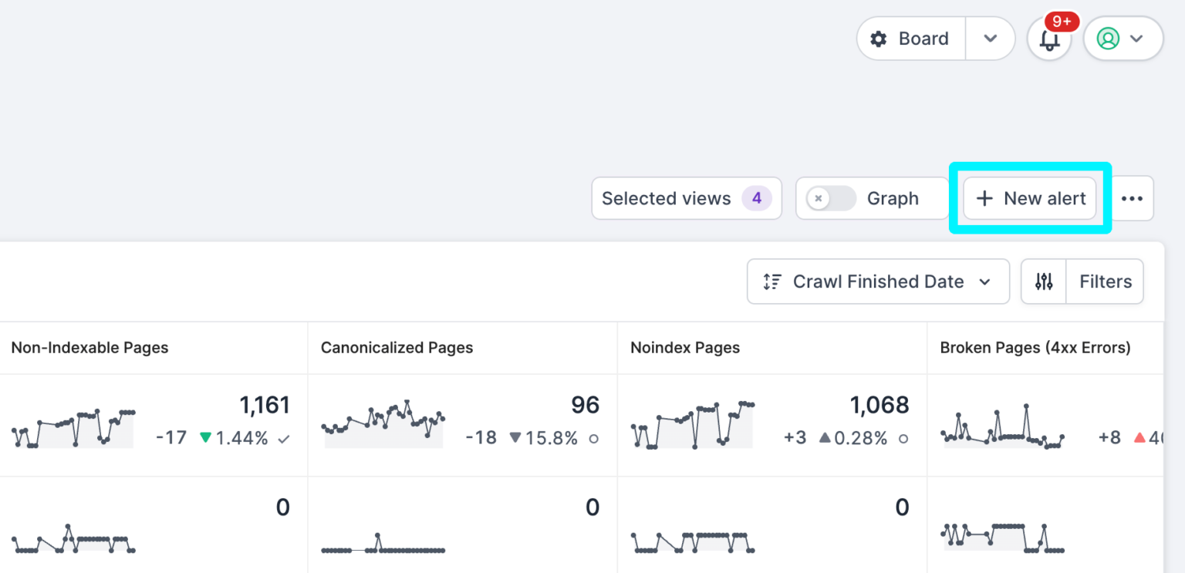Viewport: 1185px width, 573px height.
Task: Click the Noindex Pages value 1,068
Action: point(879,405)
